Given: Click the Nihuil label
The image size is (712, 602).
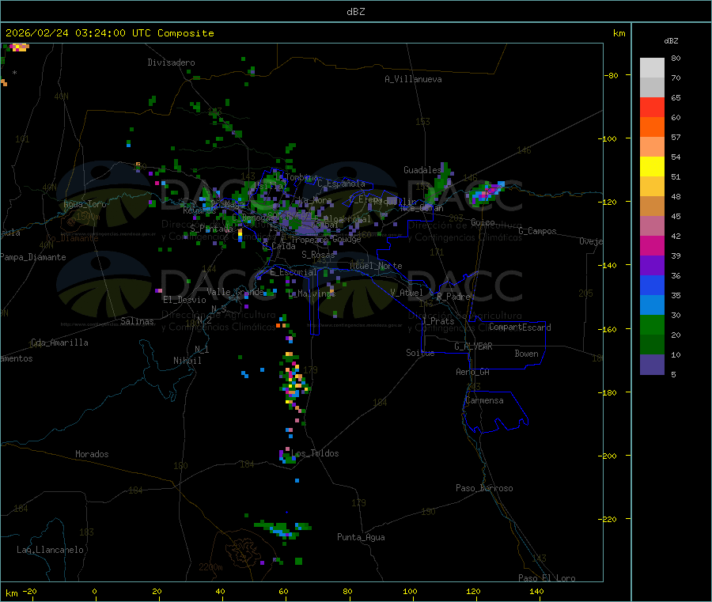Looking at the screenshot, I should click(187, 361).
